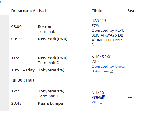The image size is (141, 117).
Task: Open the 'Operated by United Airlines' link
Action: 108,69
